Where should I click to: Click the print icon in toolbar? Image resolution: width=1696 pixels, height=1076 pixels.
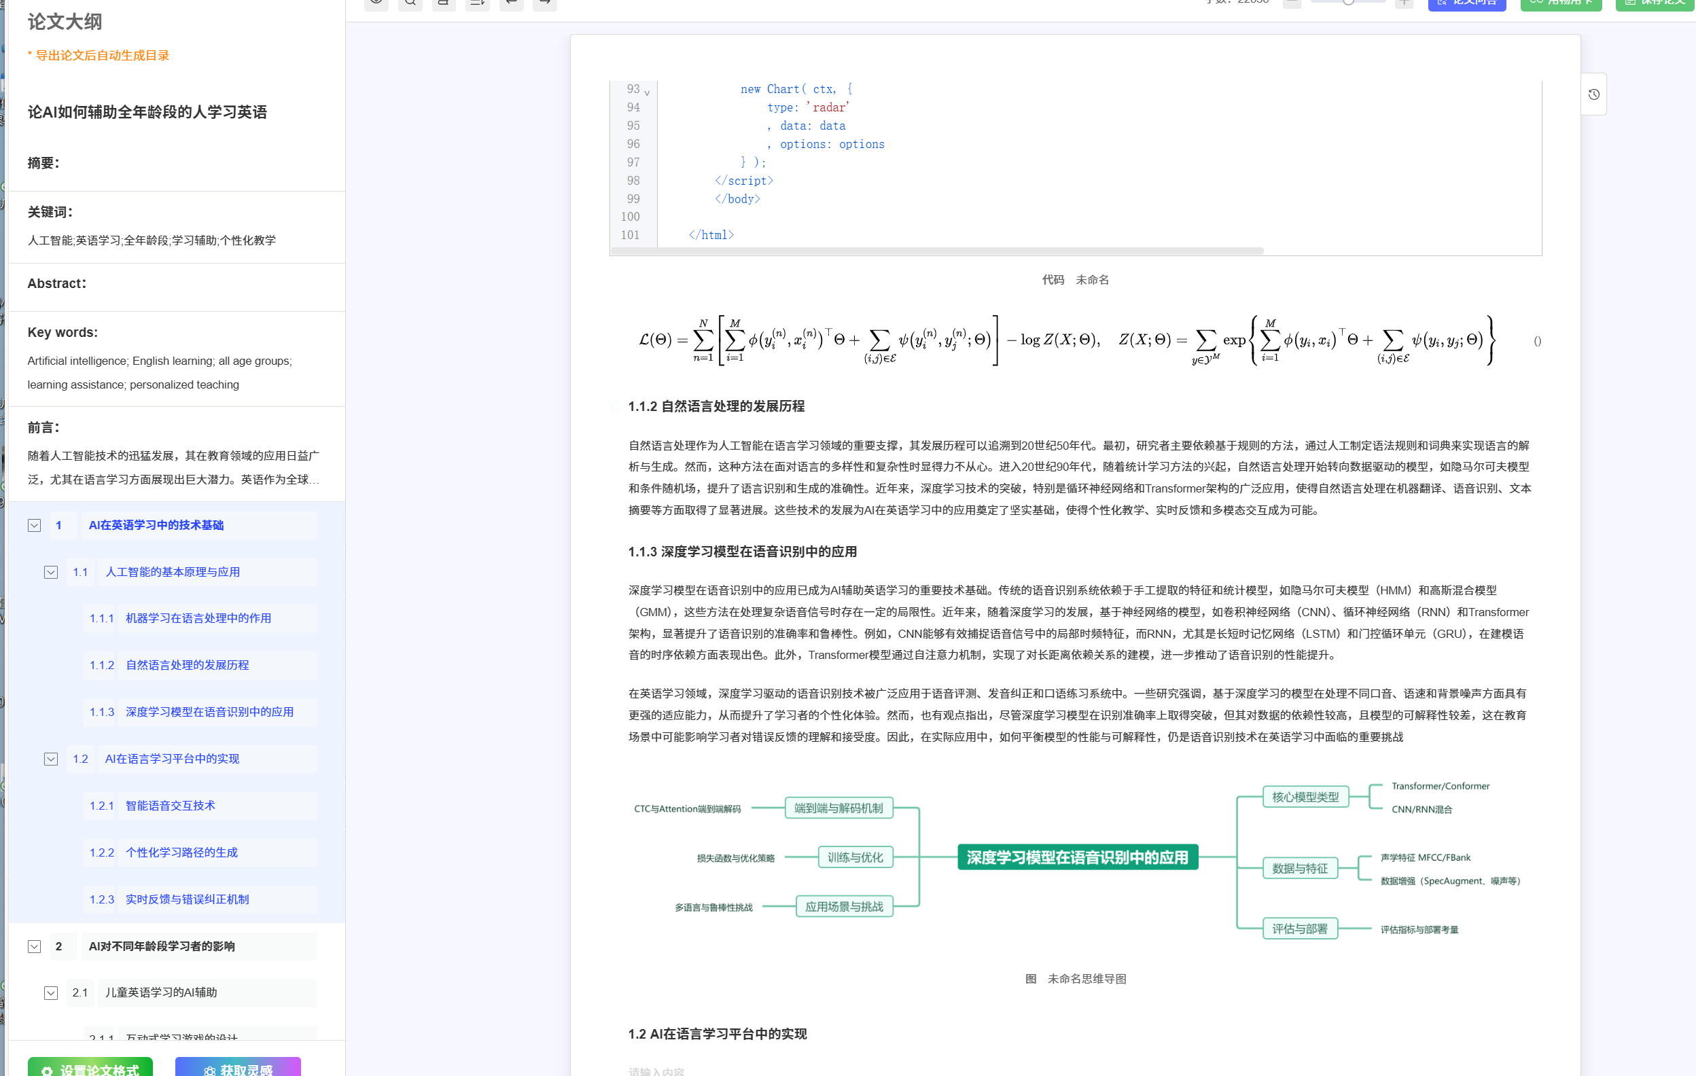tap(444, 3)
